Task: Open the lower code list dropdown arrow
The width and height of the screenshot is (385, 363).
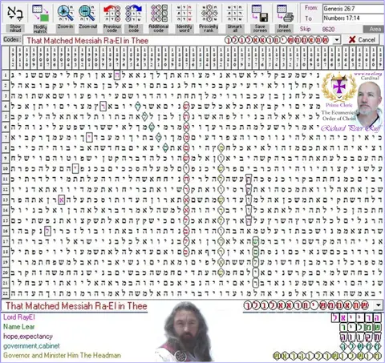Action: (x=379, y=305)
